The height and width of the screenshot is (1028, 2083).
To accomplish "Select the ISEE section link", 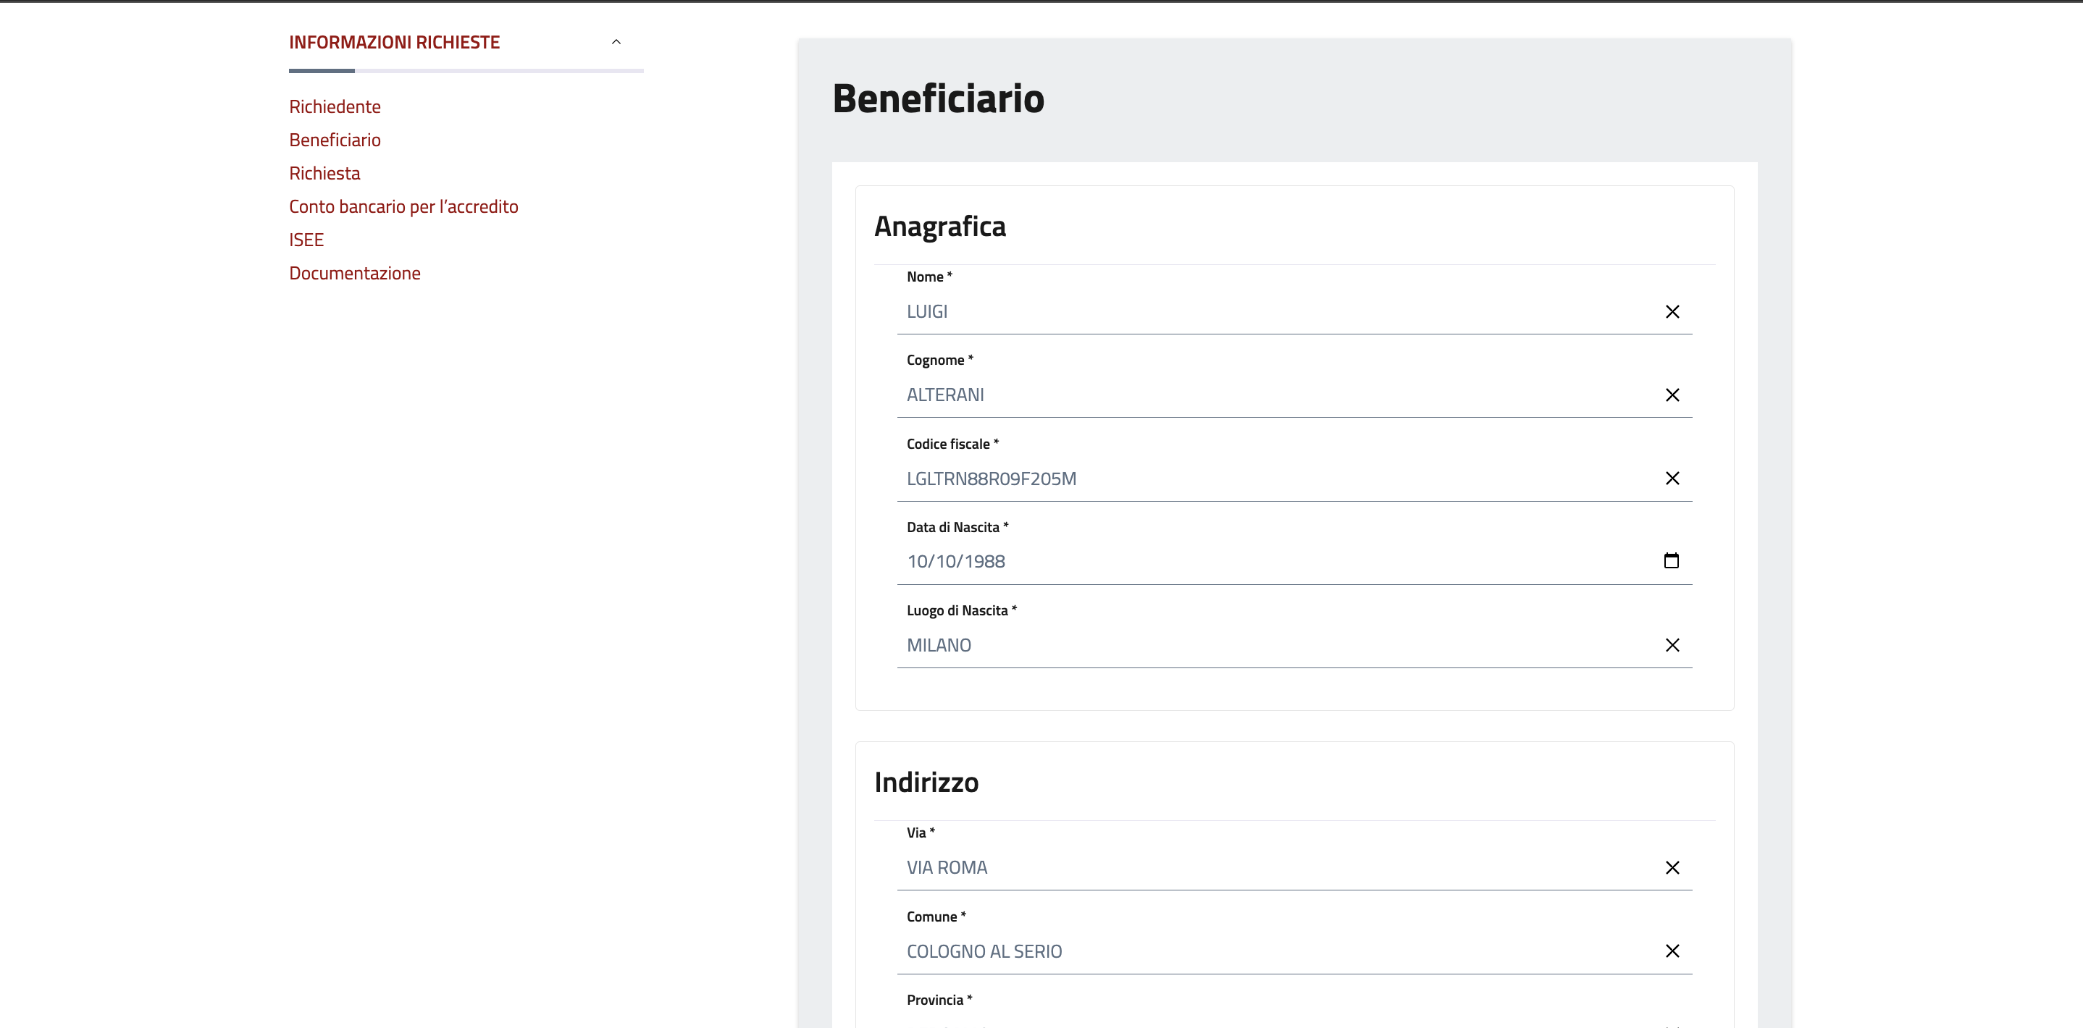I will coord(306,240).
